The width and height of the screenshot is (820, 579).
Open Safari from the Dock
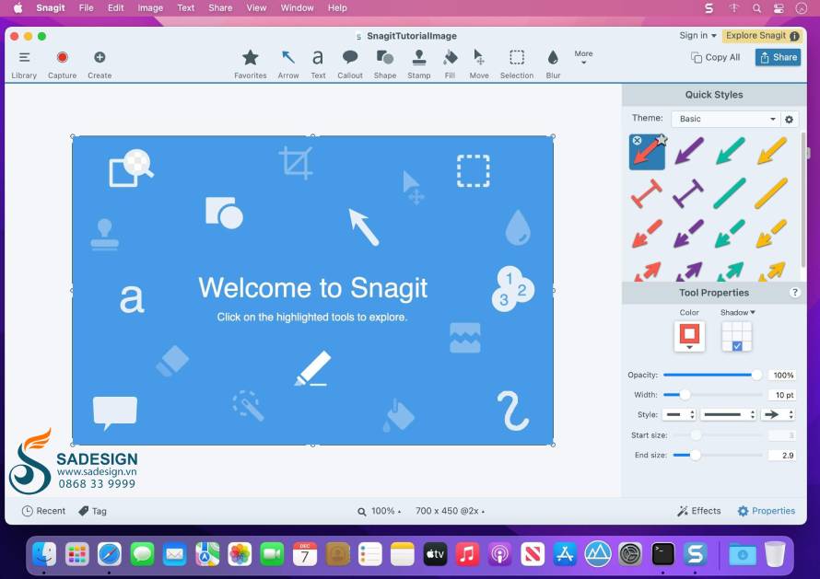click(110, 554)
